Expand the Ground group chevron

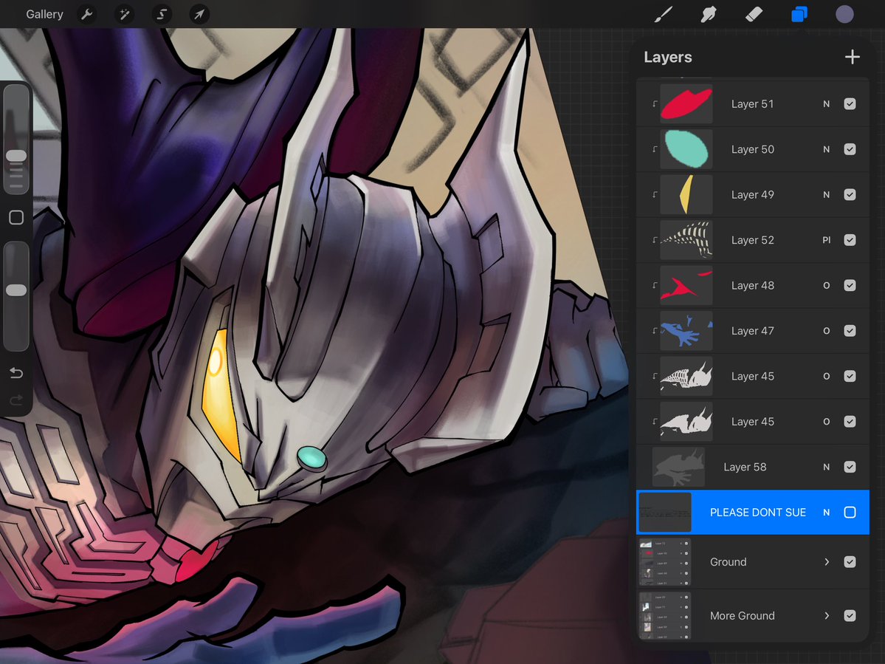827,562
